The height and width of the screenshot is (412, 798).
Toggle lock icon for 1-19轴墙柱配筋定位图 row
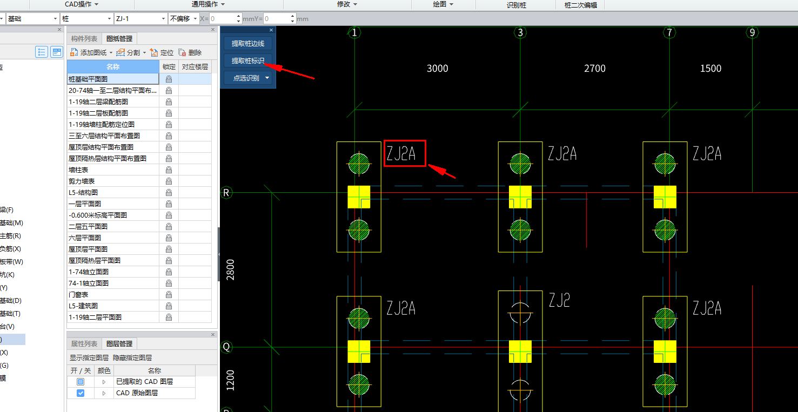point(169,124)
